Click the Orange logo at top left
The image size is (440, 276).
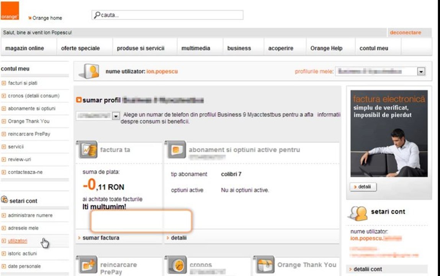tap(10, 11)
